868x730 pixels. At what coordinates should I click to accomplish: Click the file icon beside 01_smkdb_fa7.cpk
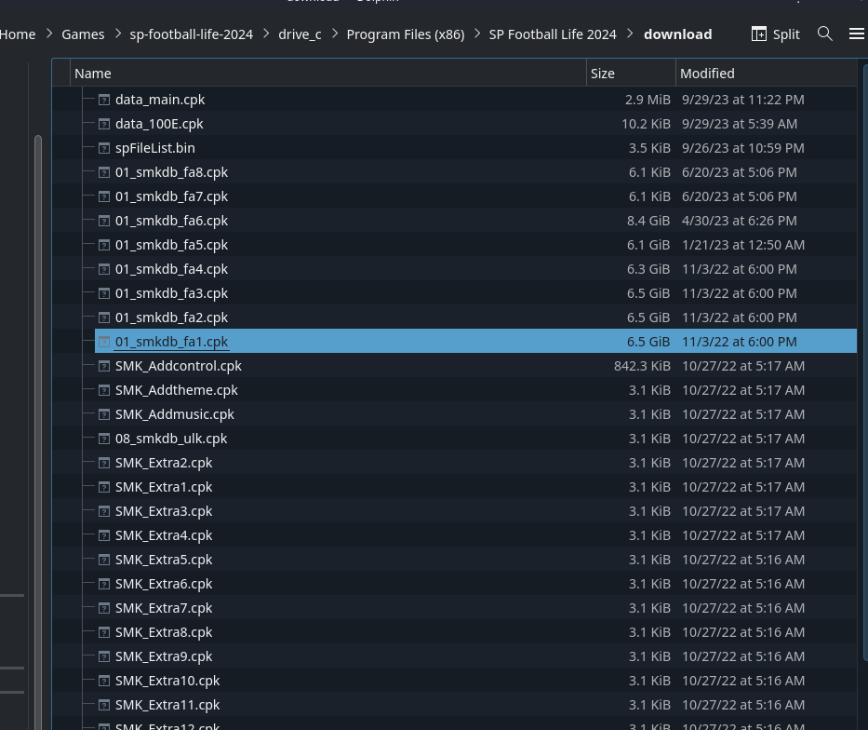[103, 196]
